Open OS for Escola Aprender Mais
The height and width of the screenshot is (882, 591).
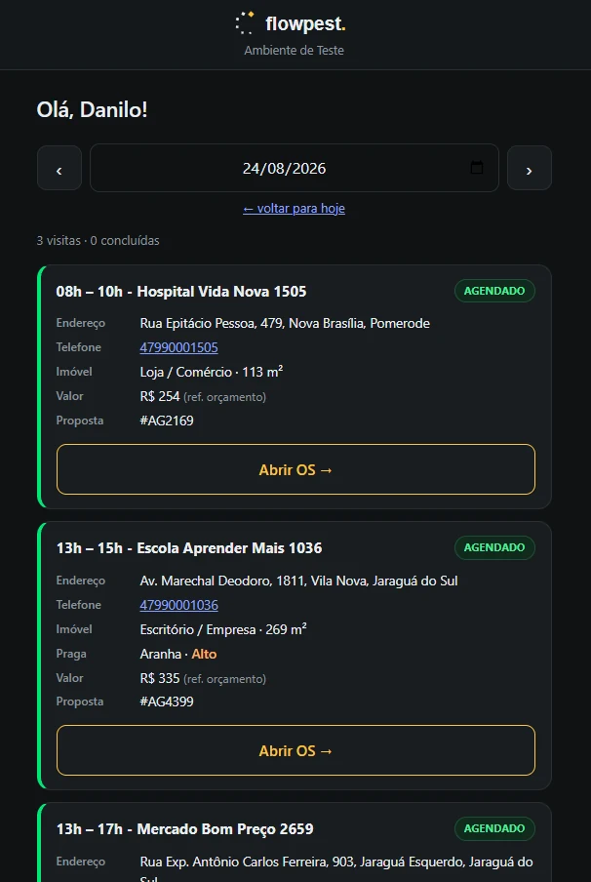(295, 750)
